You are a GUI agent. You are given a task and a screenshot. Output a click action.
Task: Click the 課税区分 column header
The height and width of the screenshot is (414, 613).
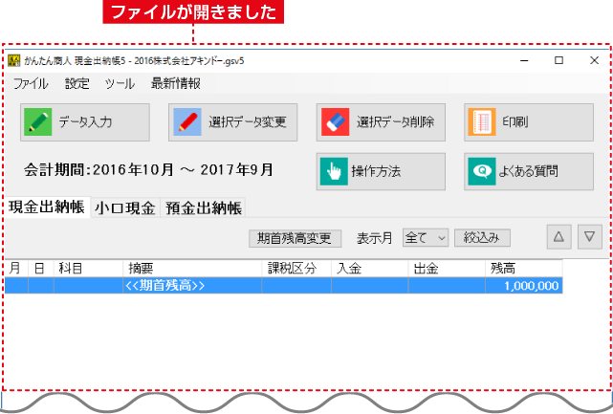pyautogui.click(x=296, y=269)
